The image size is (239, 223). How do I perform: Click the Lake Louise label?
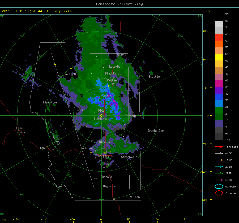(x=21, y=130)
